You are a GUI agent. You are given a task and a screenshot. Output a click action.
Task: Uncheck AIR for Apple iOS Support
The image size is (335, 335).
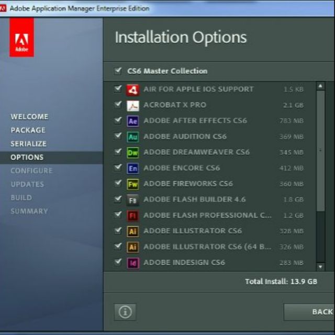[x=118, y=88]
